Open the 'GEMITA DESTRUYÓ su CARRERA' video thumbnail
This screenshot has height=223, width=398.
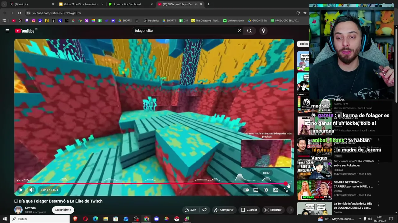[315, 190]
